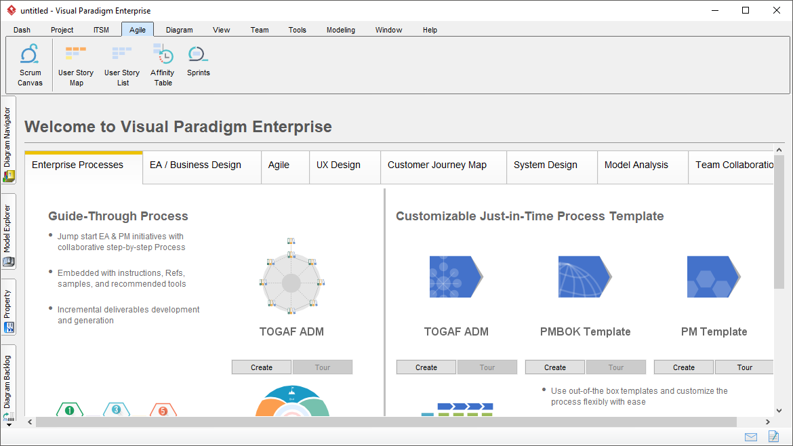The width and height of the screenshot is (793, 446).
Task: Click Create under PMBOK Template
Action: pos(555,367)
